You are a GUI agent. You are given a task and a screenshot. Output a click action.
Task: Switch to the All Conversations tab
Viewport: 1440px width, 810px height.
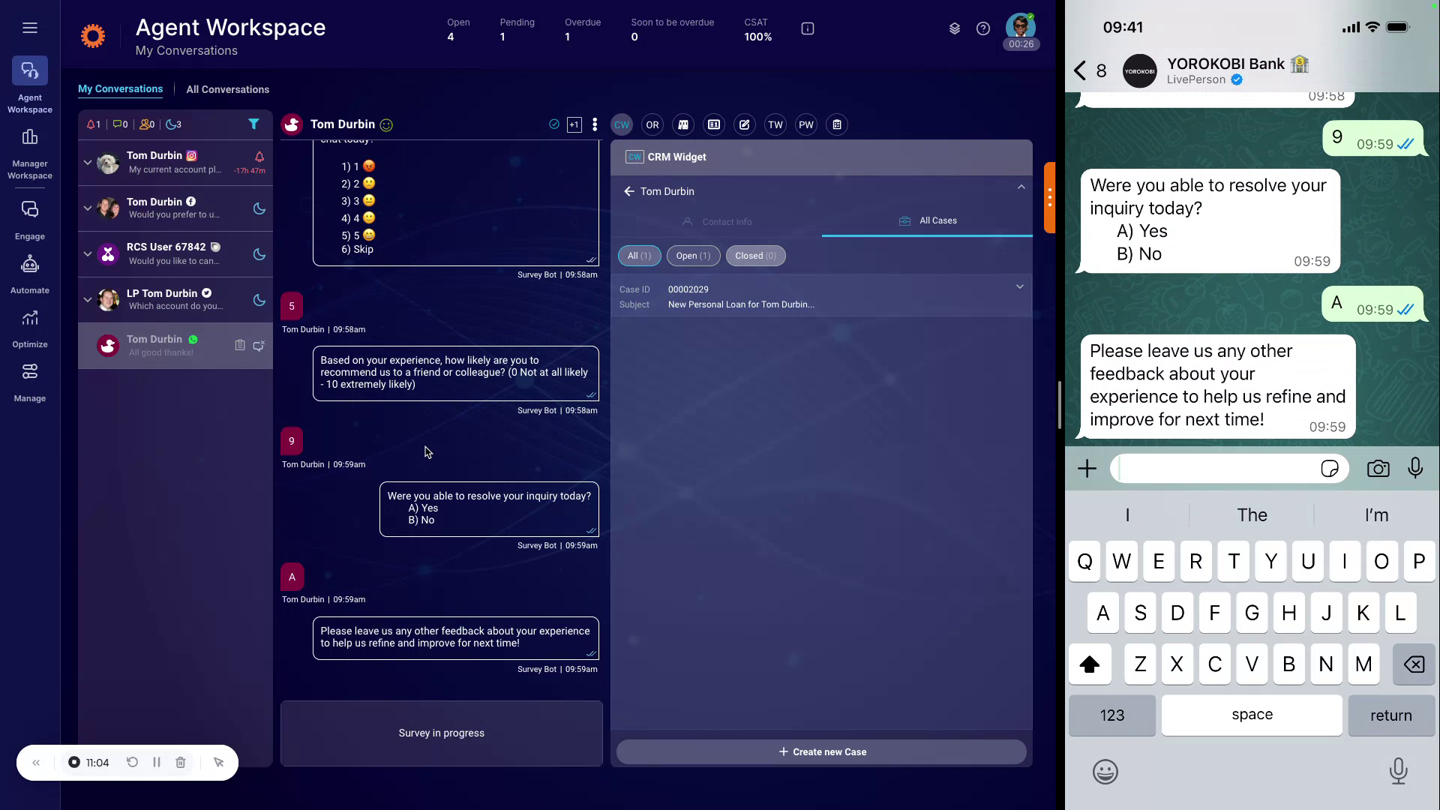pos(227,89)
